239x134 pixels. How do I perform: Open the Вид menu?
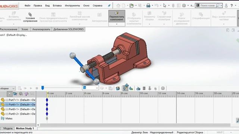pos(47,6)
